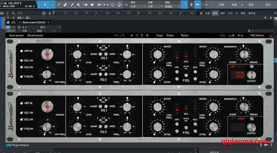This screenshot has width=277, height=153.
Task: Select the arrow pointer tool in toolbar
Action: click(45, 4)
